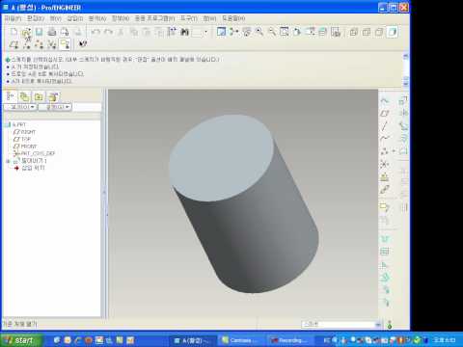The height and width of the screenshot is (347, 463).
Task: Open the 파일(F) menu
Action: (13, 18)
